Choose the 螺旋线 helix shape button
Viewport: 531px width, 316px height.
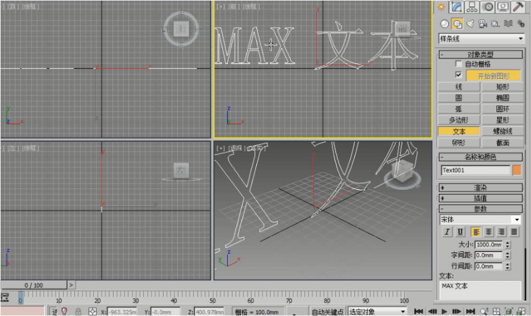(503, 131)
